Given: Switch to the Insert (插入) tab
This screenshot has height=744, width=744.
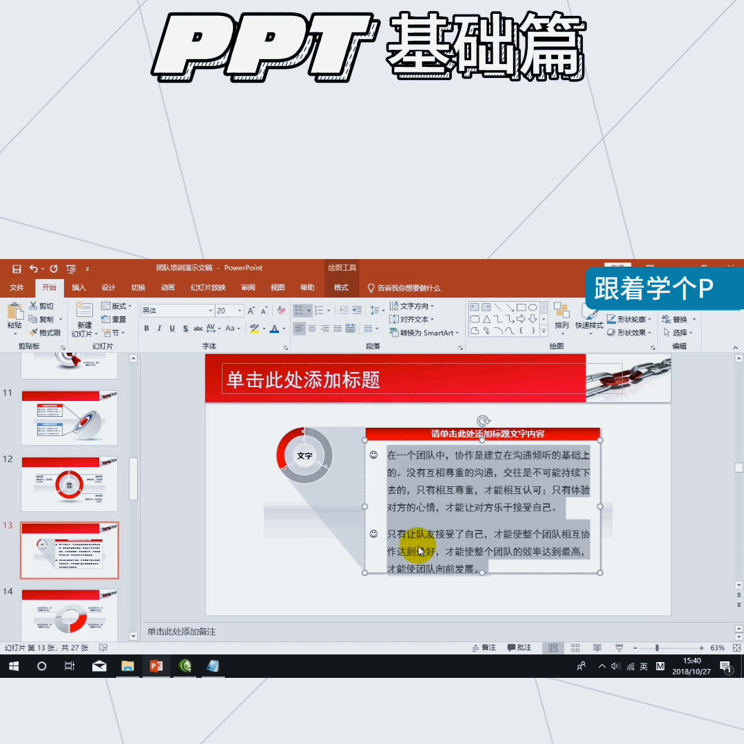Looking at the screenshot, I should (x=79, y=287).
